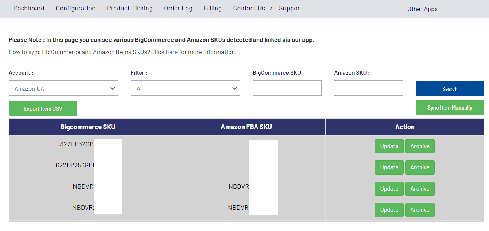The image size is (489, 231).
Task: Open Other Apps in top bar
Action: (422, 9)
